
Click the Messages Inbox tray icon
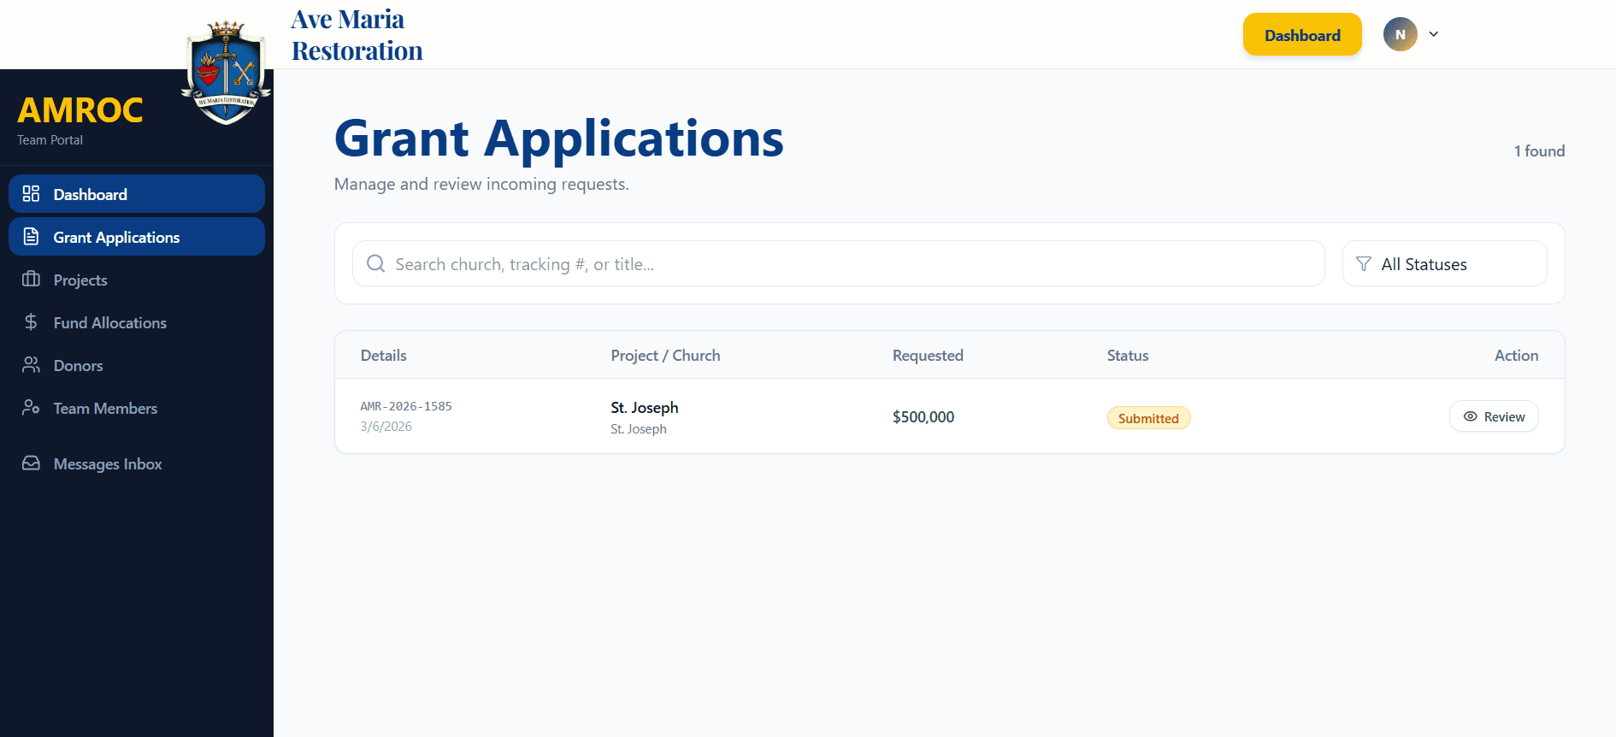(31, 463)
